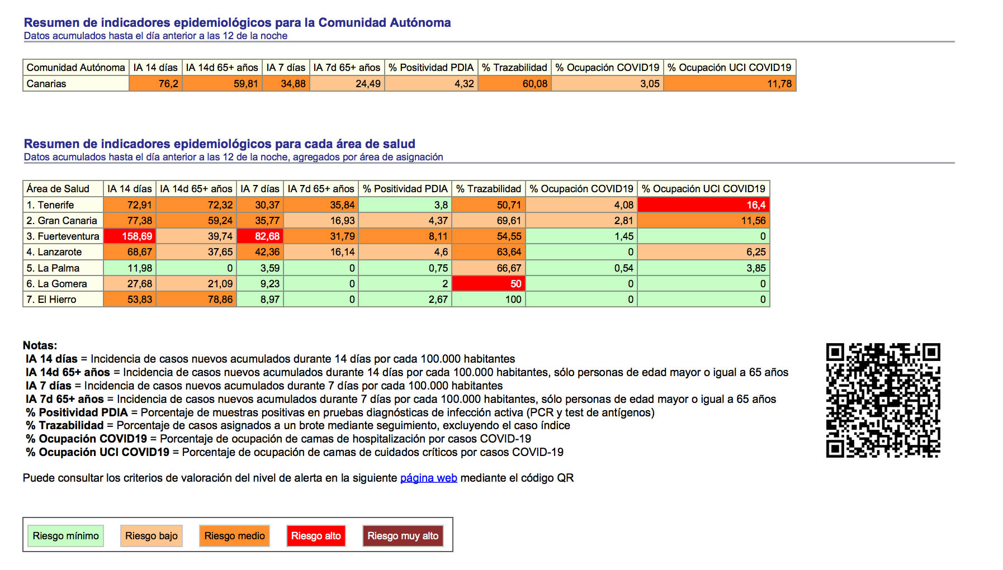The height and width of the screenshot is (570, 1003).
Task: Click the QR code image
Action: coord(883,400)
